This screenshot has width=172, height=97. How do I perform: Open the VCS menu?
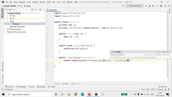[64, 2]
